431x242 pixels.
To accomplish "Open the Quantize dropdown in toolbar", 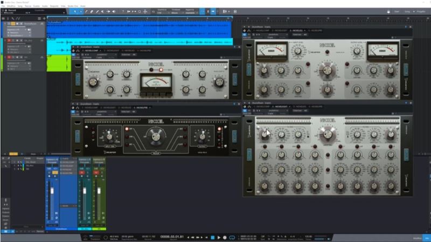I will (x=162, y=12).
